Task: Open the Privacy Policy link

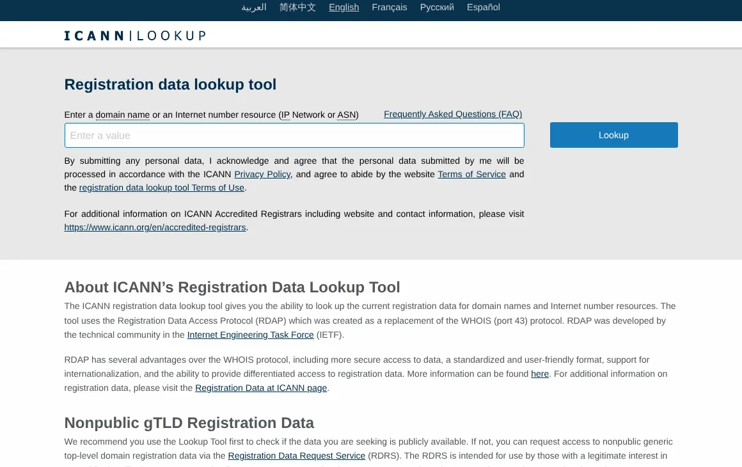Action: [x=262, y=174]
